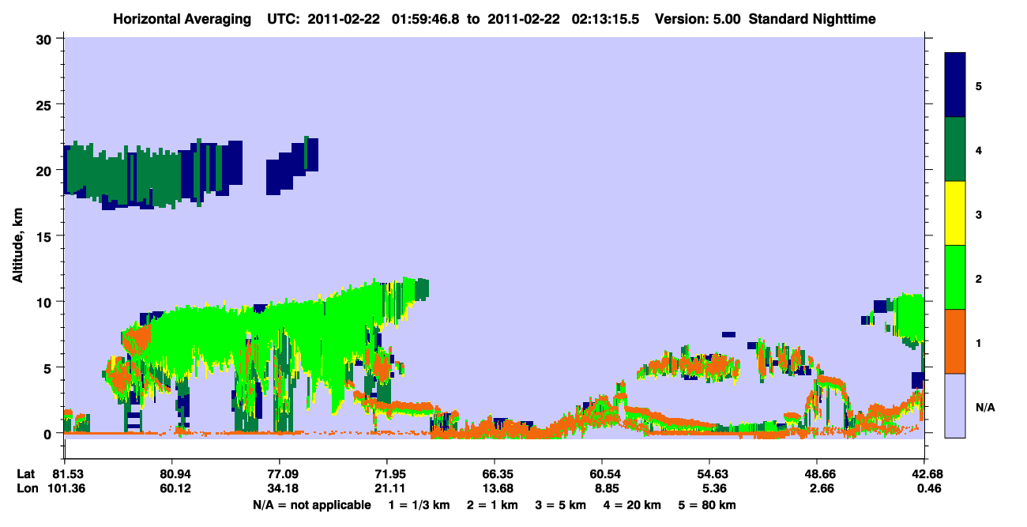Viewport: 1027px width, 527px height.
Task: Click the yellow color bar segment labeled 3
Action: [955, 213]
